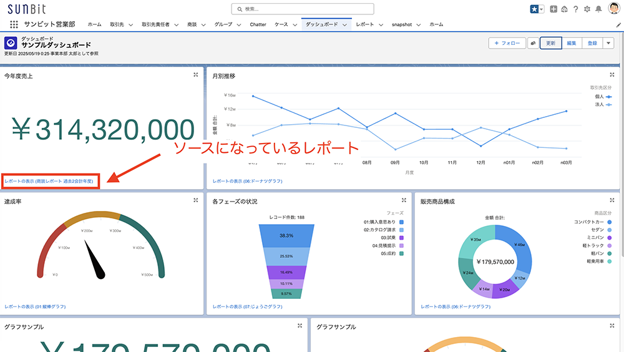Open the ホーム tab next to 取引先
Image resolution: width=624 pixels, height=352 pixels.
click(x=94, y=24)
